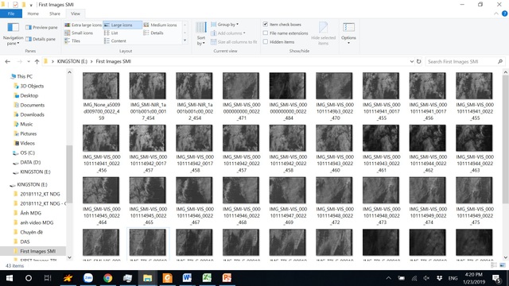Select Large icons layout
The image size is (509, 286).
[x=122, y=25]
